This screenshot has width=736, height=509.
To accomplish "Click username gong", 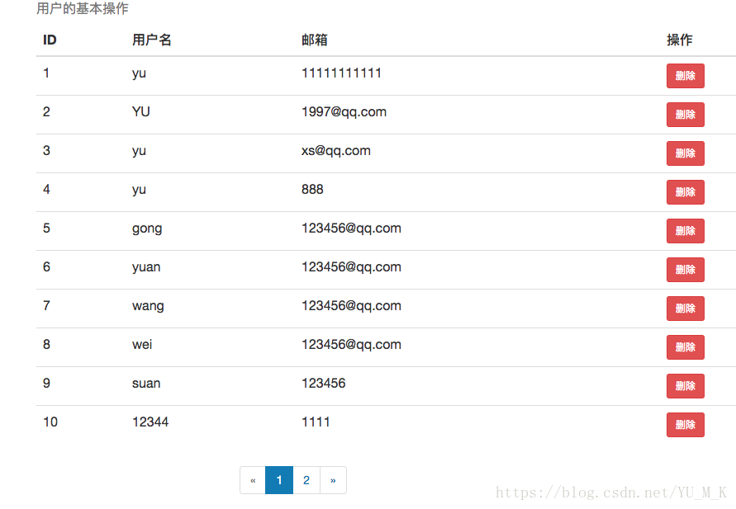I will 147,229.
